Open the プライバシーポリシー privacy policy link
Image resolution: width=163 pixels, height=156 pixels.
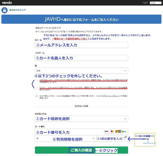pyautogui.click(x=111, y=96)
